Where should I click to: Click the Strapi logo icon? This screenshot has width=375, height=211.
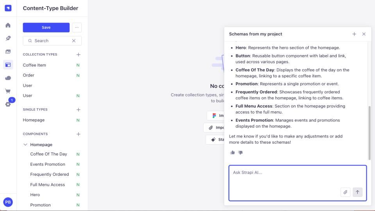click(x=8, y=8)
